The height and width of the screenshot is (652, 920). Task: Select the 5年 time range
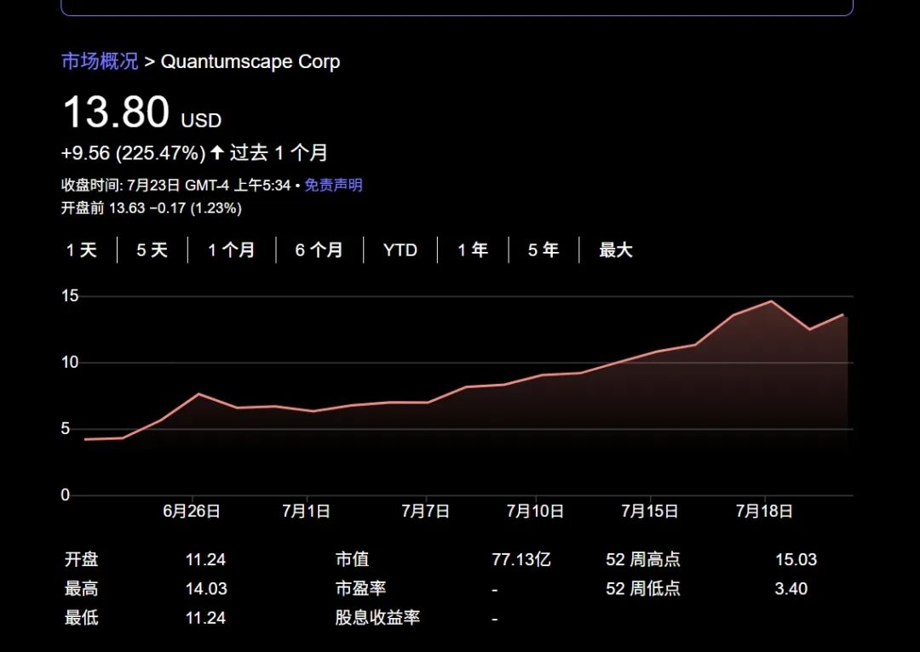point(542,249)
